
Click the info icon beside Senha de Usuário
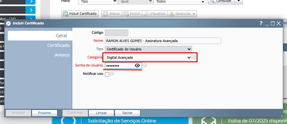click(x=145, y=65)
